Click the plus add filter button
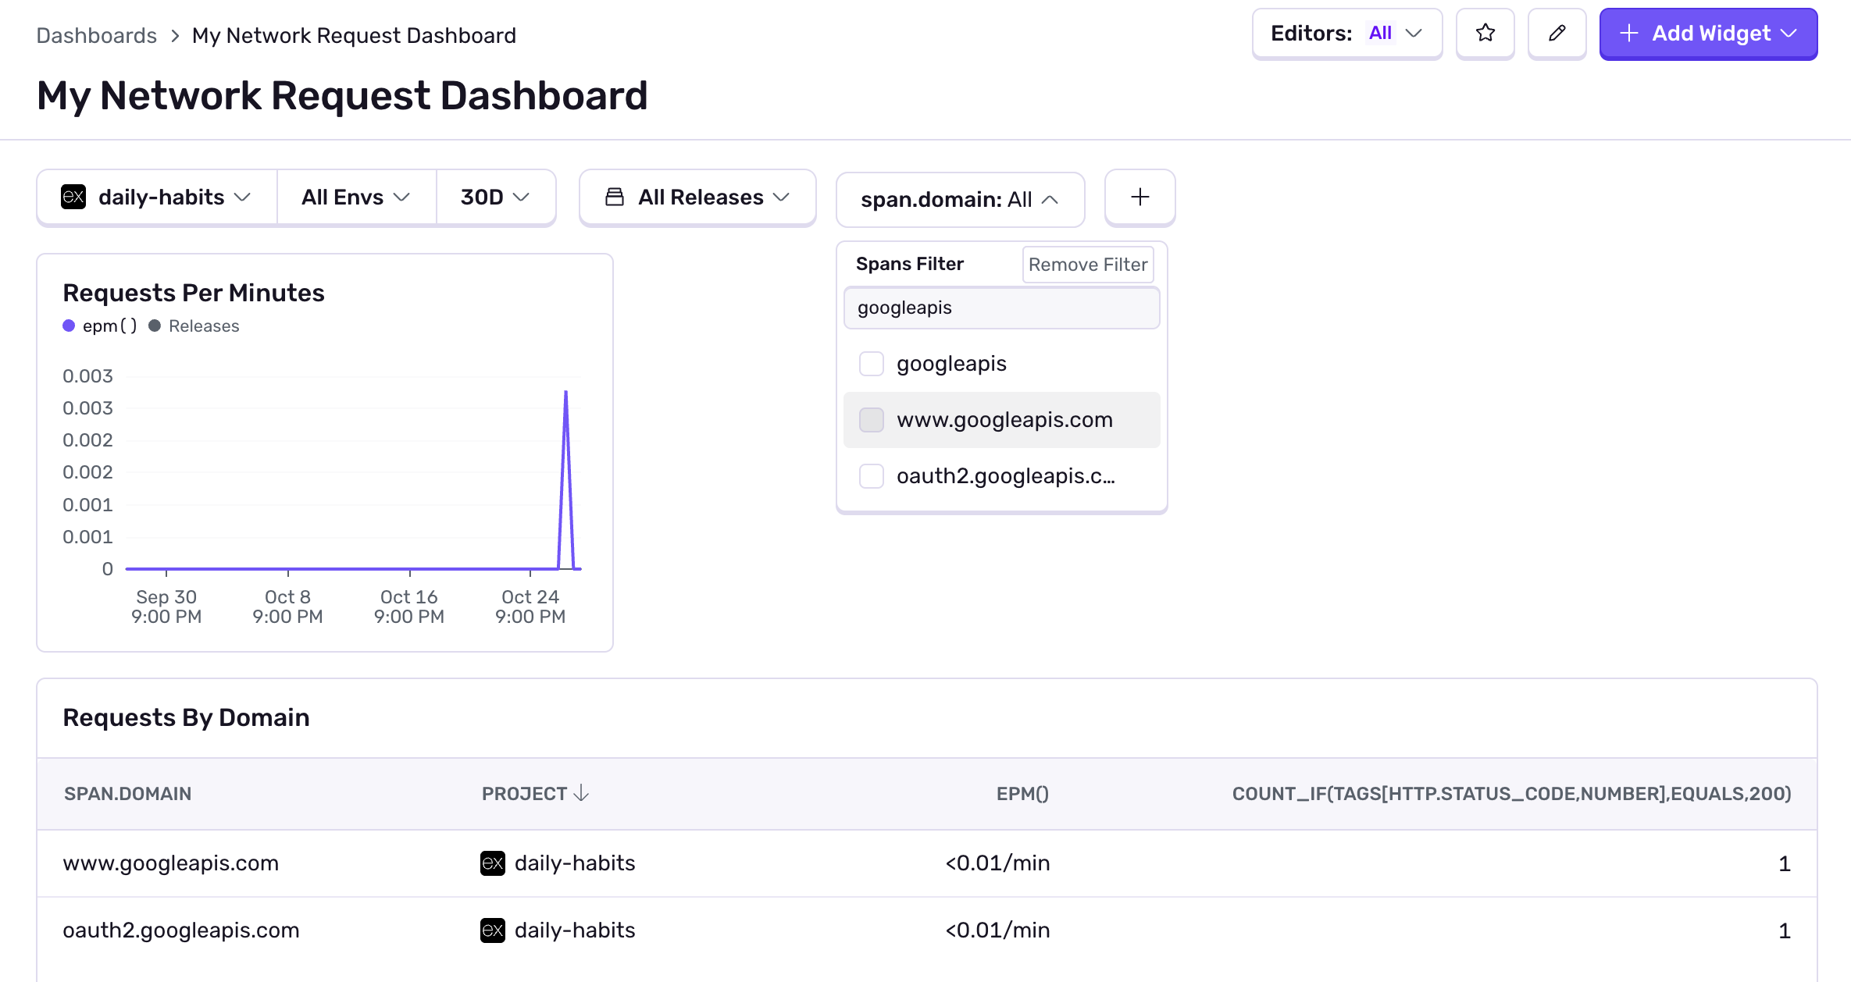This screenshot has height=982, width=1851. pyautogui.click(x=1139, y=197)
